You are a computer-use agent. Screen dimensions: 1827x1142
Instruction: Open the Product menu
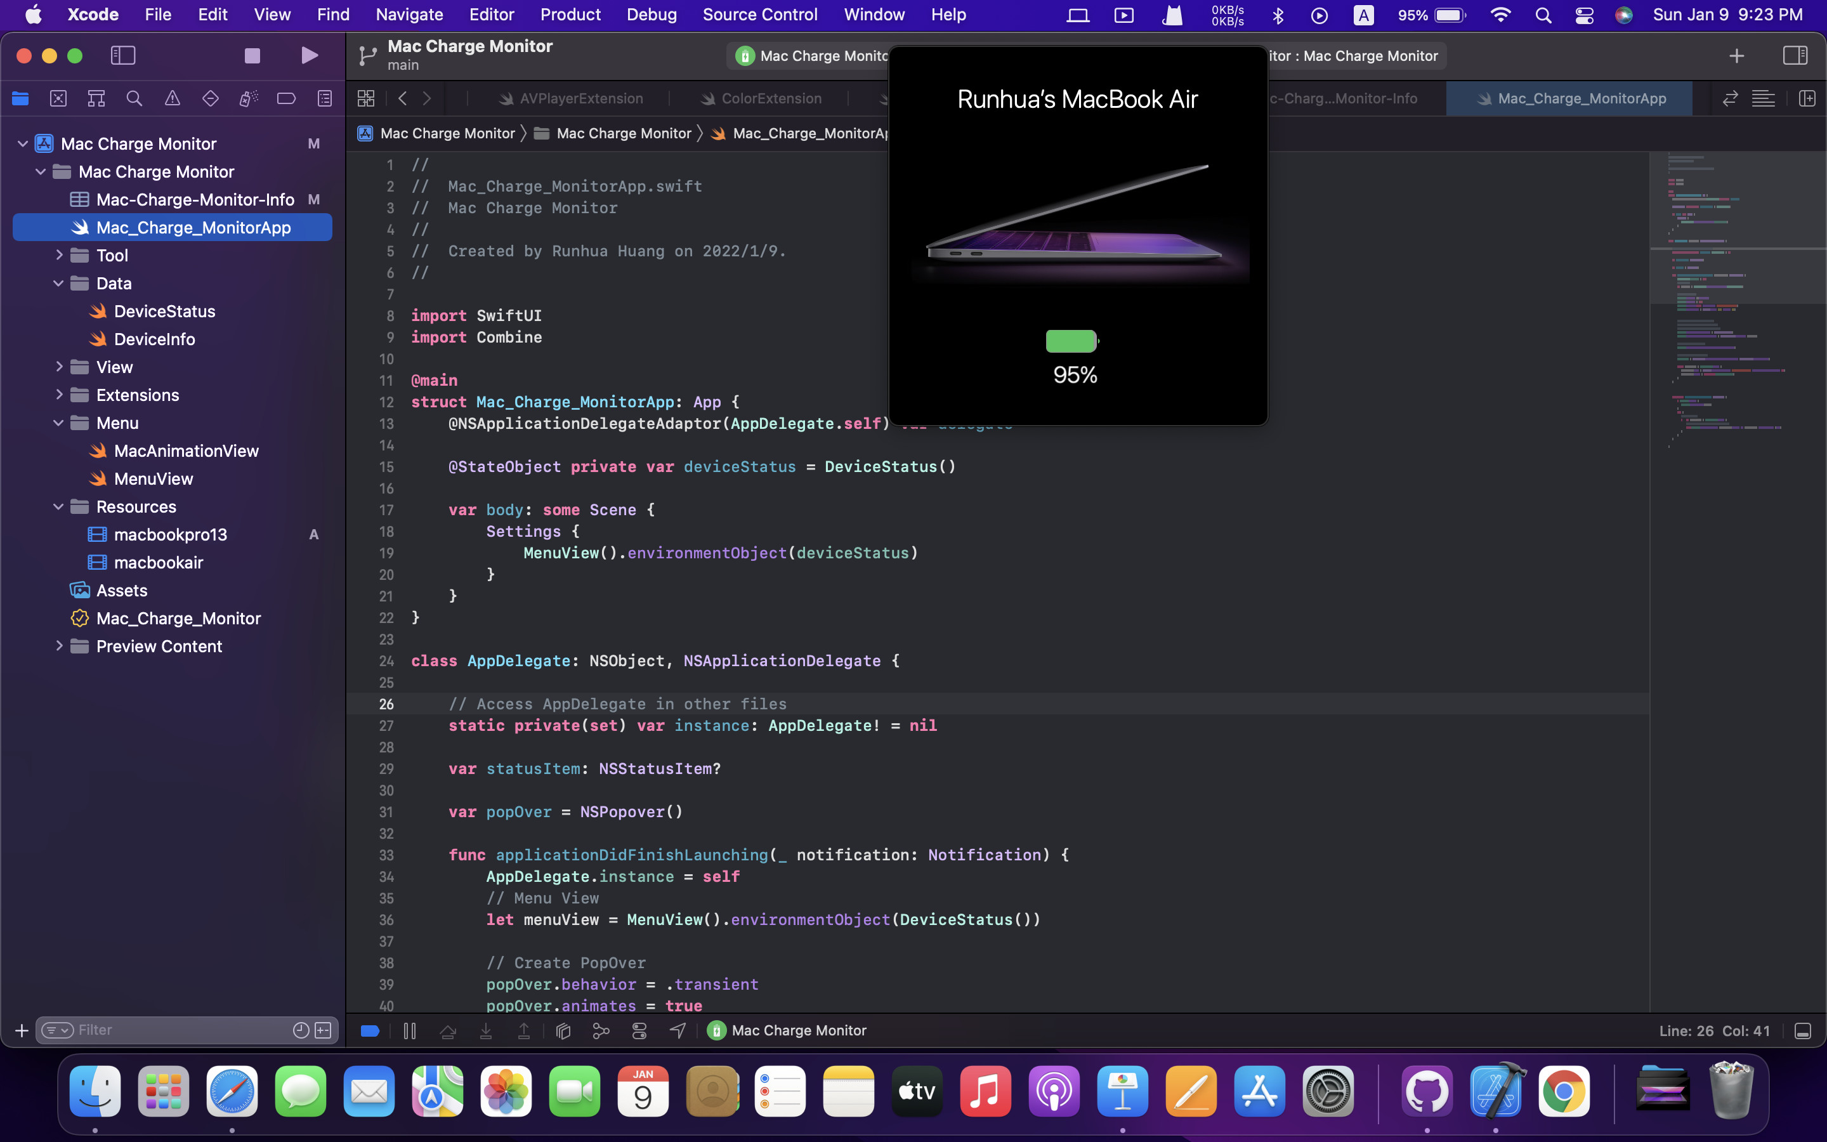click(x=570, y=15)
